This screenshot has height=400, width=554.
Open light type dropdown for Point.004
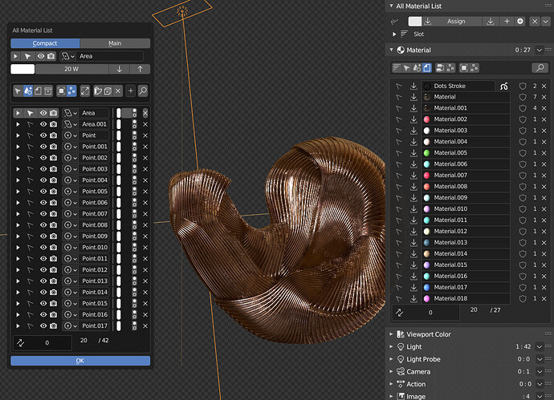tap(70, 180)
